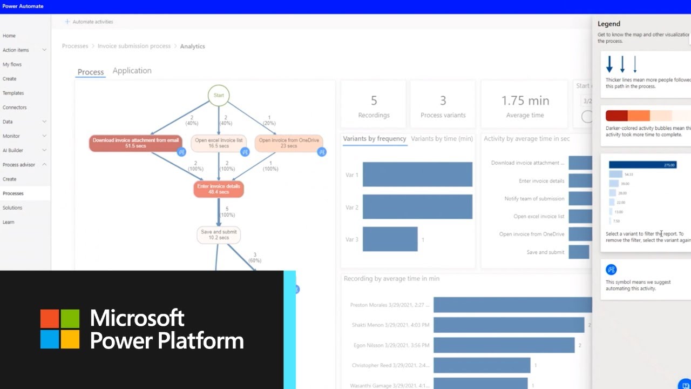Click the Var 3 bar to filter
Viewport: 691px width, 389px height.
[x=390, y=239]
